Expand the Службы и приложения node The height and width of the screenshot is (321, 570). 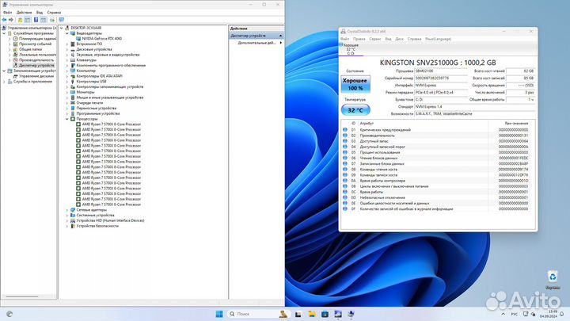pos(5,82)
